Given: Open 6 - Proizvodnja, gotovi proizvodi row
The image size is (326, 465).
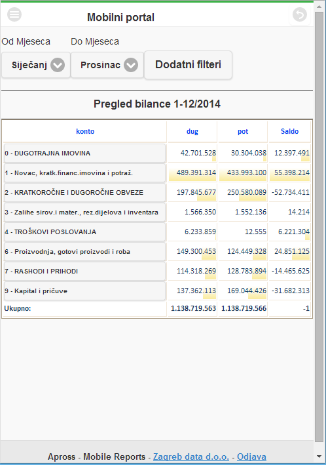Looking at the screenshot, I should click(x=84, y=251).
